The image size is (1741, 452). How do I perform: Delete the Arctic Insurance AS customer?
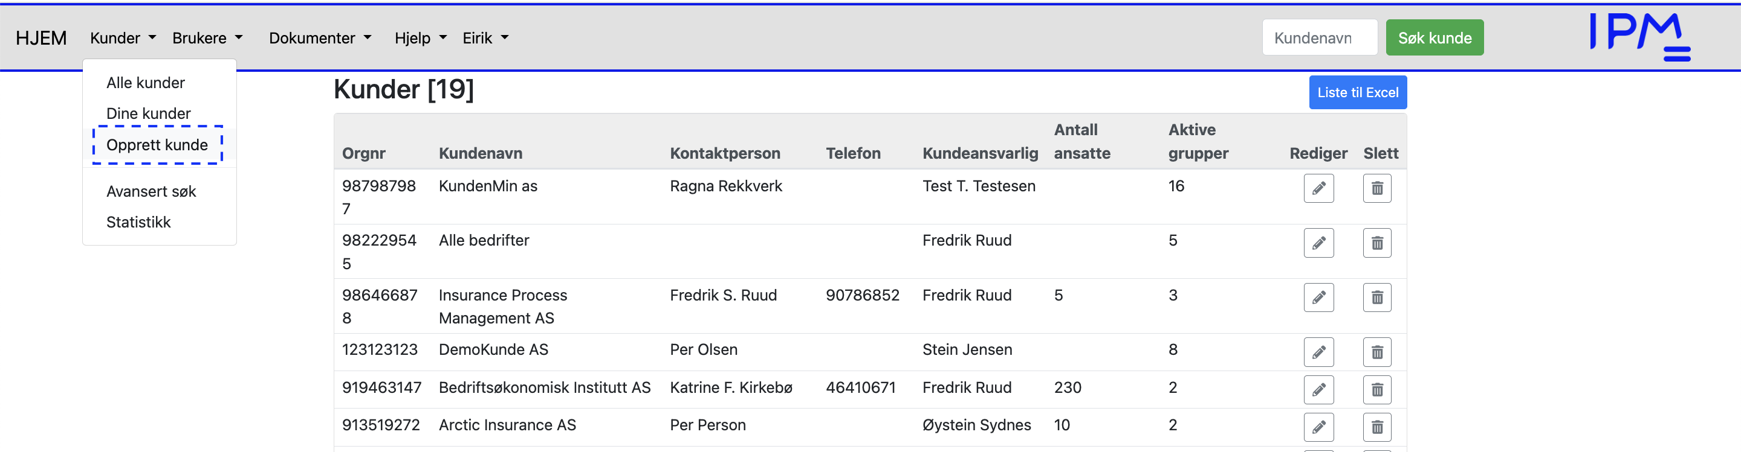click(x=1376, y=427)
